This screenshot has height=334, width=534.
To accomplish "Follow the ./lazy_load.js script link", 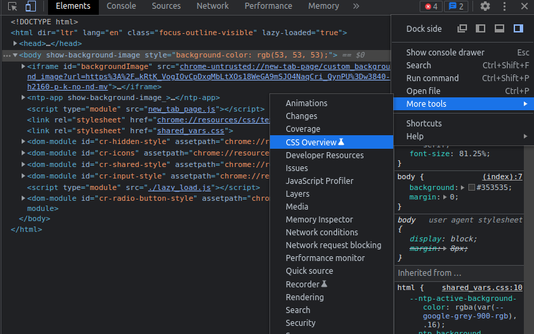I will (x=179, y=188).
